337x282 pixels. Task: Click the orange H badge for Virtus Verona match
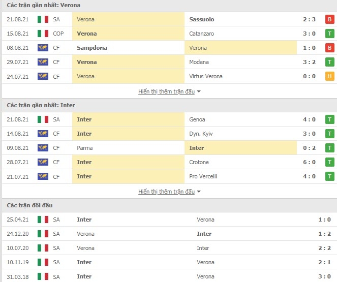329,76
